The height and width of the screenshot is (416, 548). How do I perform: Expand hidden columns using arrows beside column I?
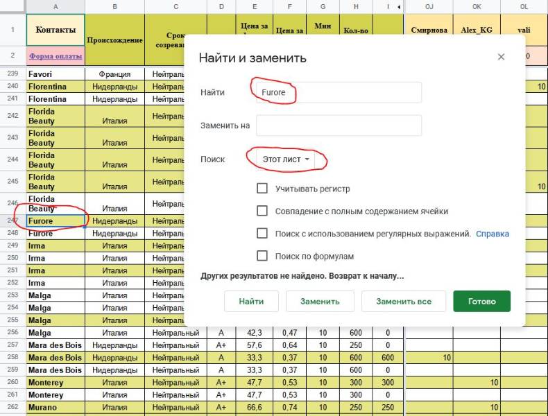pyautogui.click(x=398, y=6)
